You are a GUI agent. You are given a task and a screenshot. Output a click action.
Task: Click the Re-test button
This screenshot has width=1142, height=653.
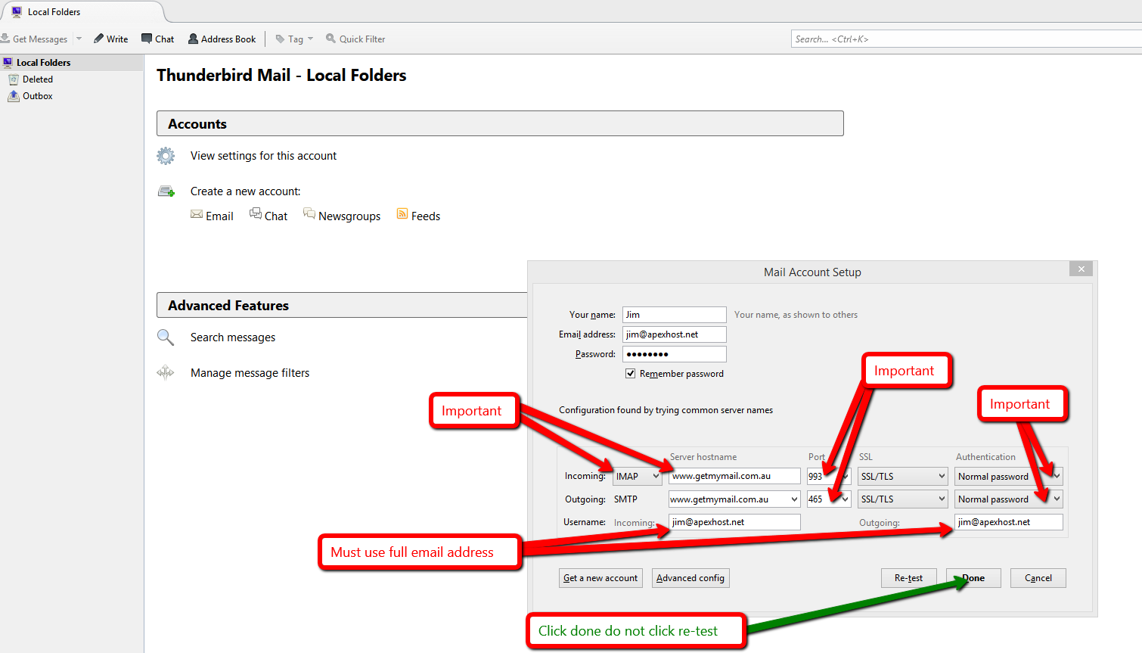[908, 578]
